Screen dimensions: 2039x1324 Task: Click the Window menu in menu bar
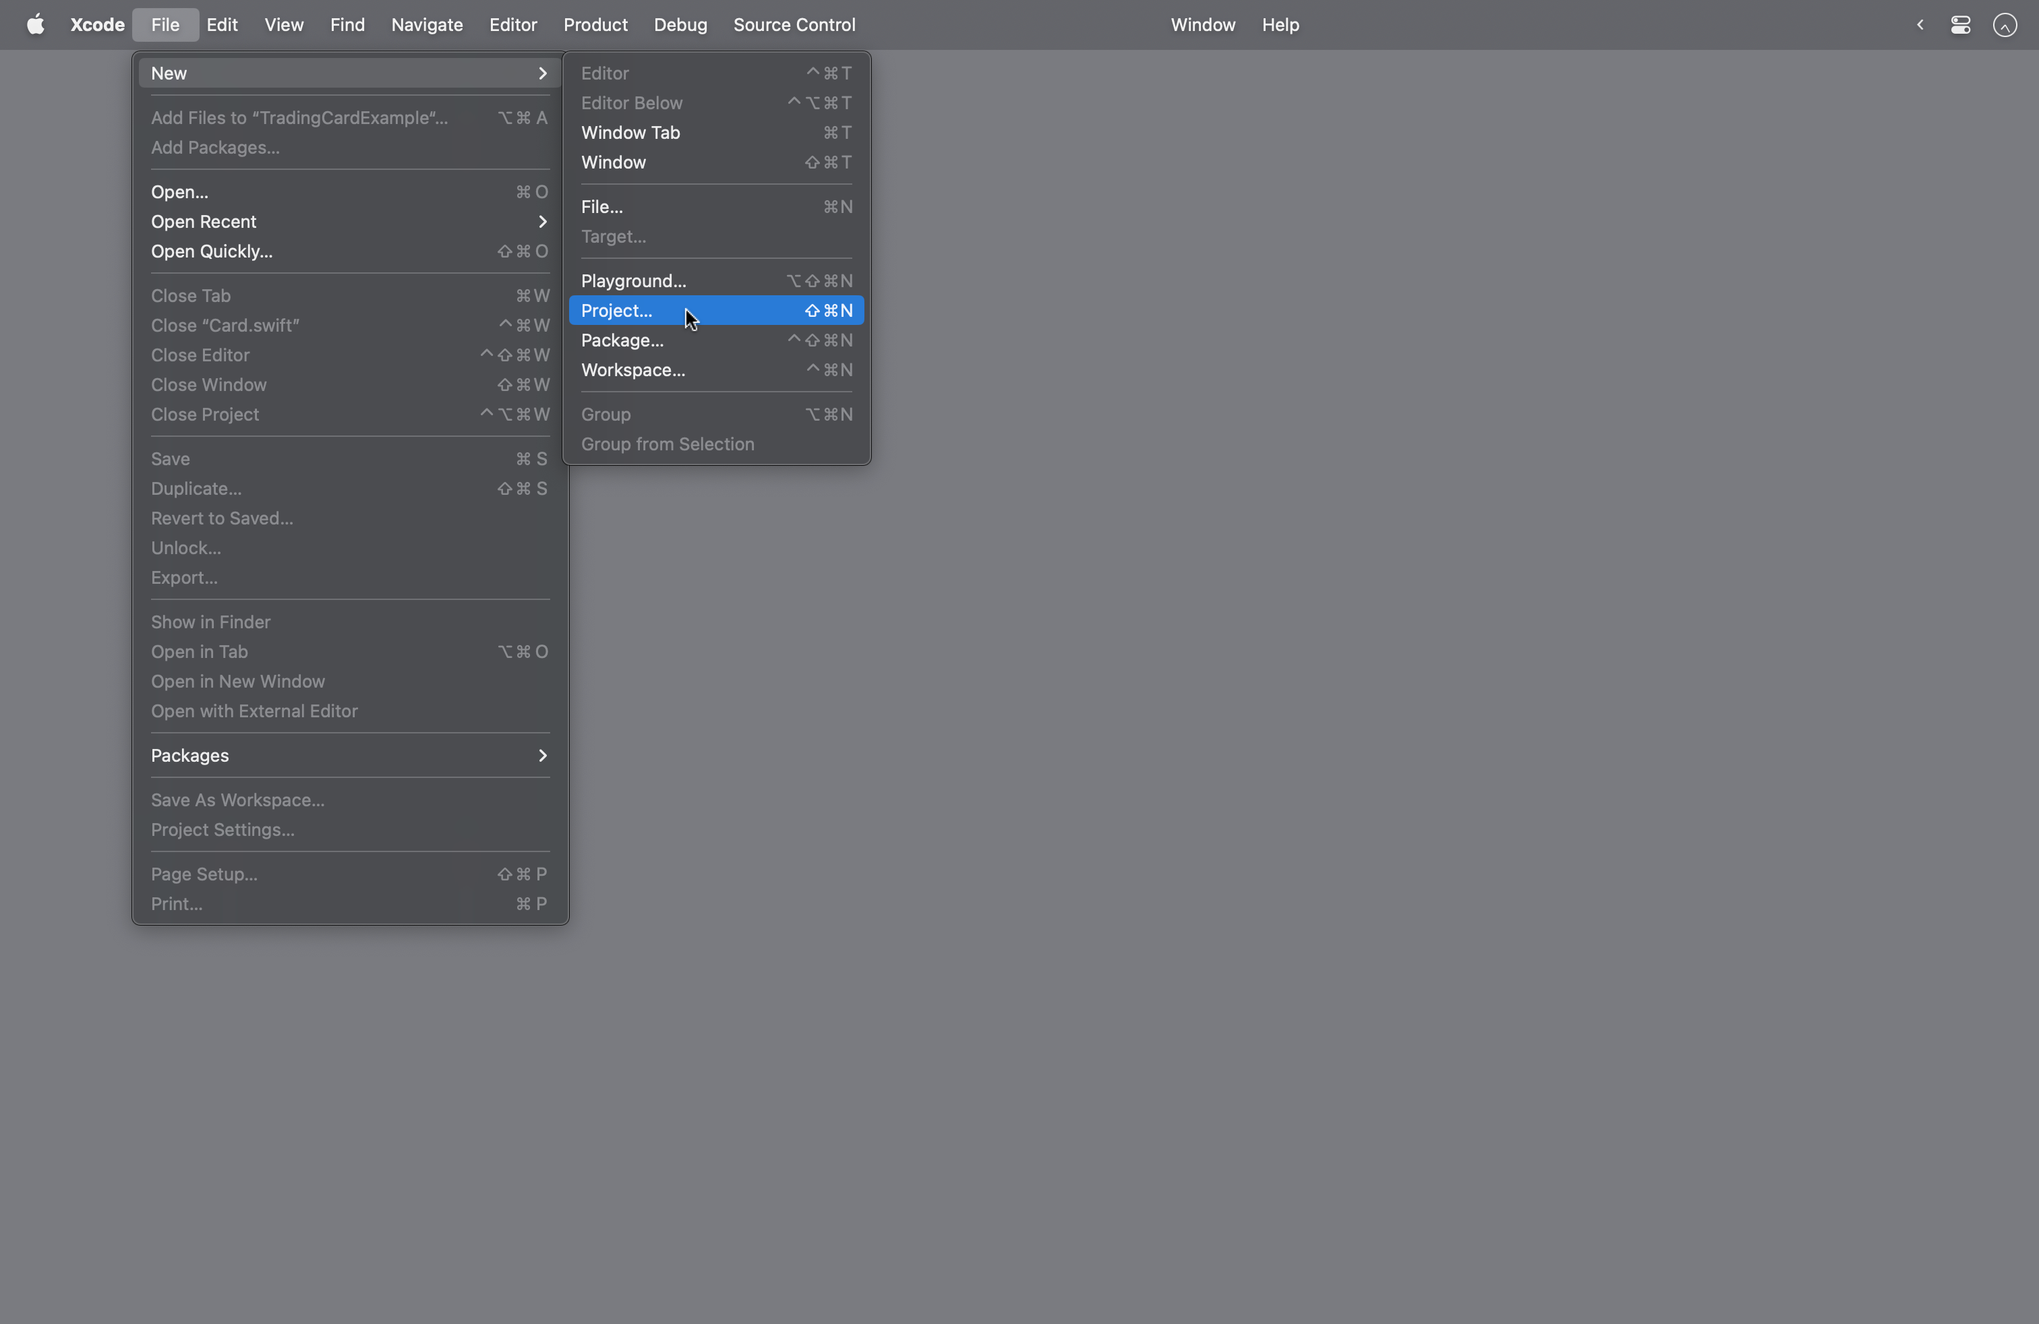tap(1202, 24)
